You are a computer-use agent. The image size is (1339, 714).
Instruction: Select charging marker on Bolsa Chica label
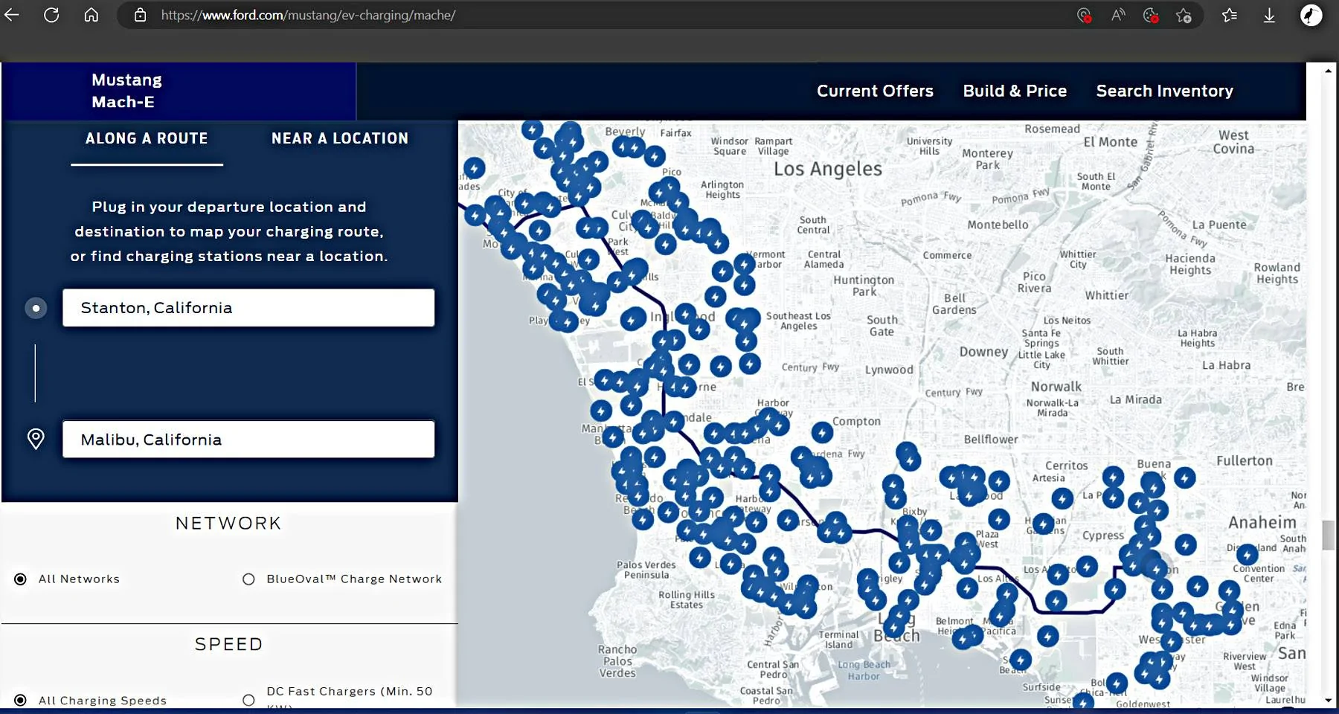tap(1117, 683)
